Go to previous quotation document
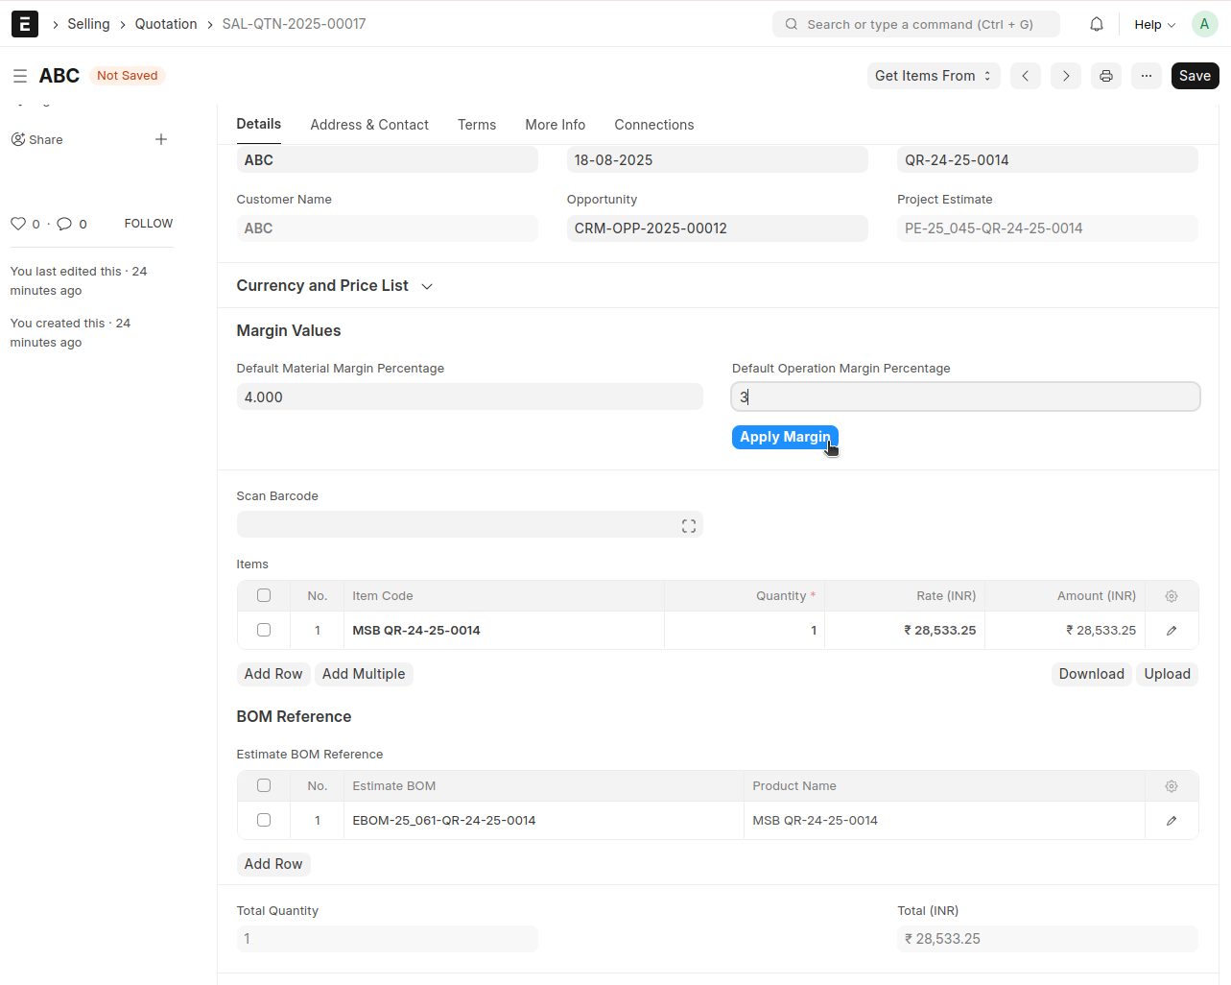Screen dimensions: 1231x985 tap(1025, 76)
